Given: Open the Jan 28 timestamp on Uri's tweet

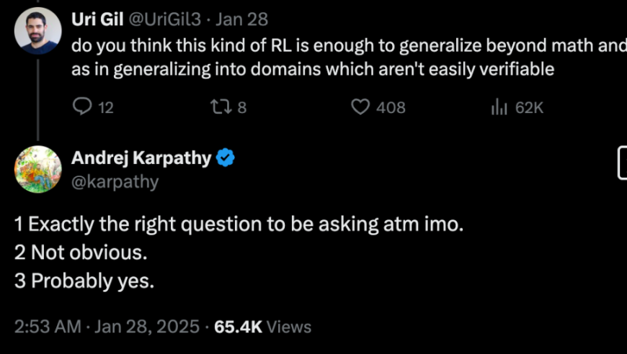Looking at the screenshot, I should click(x=241, y=19).
